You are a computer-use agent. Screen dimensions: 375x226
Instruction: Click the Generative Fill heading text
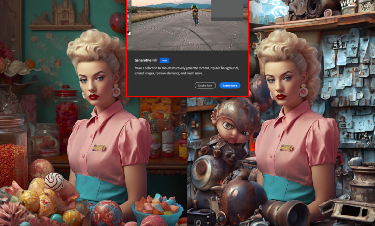coord(146,60)
